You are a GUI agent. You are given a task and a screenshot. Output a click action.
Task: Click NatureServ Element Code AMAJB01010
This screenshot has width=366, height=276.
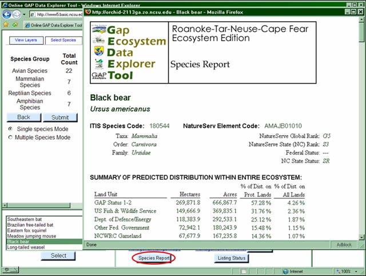click(283, 126)
